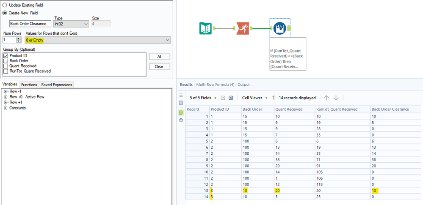Click the select all fields checkmark icon
This screenshot has width=423, height=205.
[x=223, y=98]
